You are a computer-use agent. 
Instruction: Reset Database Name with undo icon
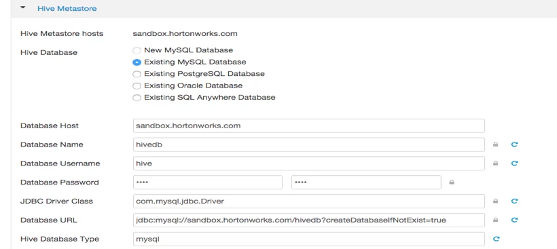(514, 145)
